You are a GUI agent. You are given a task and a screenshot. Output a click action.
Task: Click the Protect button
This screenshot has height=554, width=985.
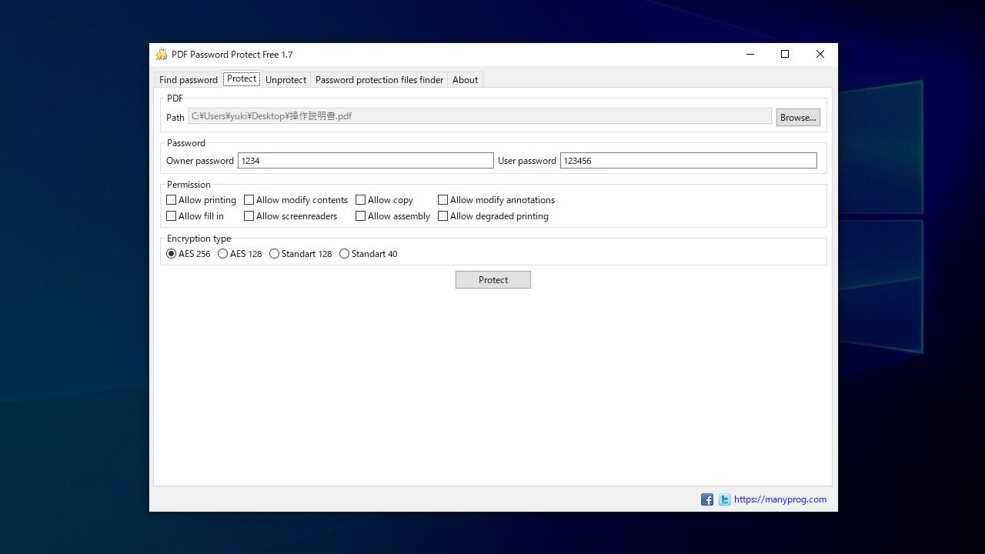coord(493,280)
